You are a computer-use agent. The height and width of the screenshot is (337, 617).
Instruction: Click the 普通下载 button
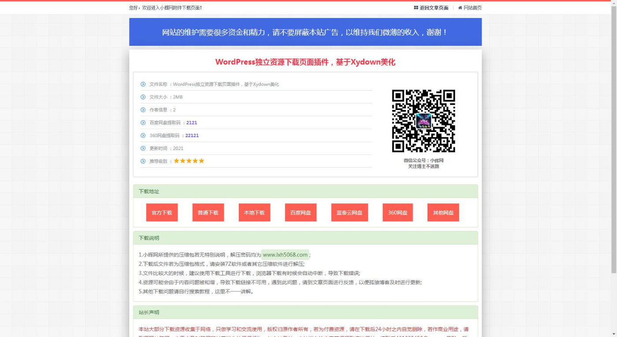(x=208, y=212)
